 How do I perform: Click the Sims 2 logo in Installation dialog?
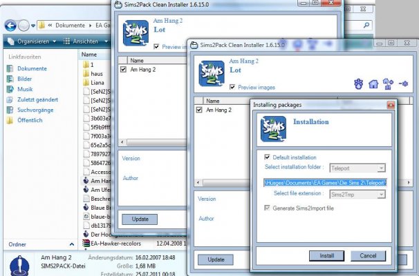tap(273, 129)
